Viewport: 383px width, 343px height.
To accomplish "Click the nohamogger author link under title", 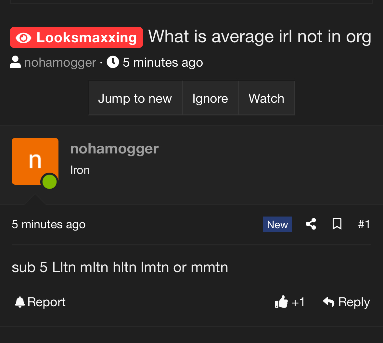I will coord(60,63).
